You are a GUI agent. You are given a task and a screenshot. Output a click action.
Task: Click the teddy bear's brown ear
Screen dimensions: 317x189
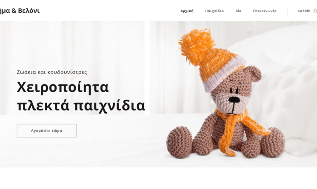[253, 73]
